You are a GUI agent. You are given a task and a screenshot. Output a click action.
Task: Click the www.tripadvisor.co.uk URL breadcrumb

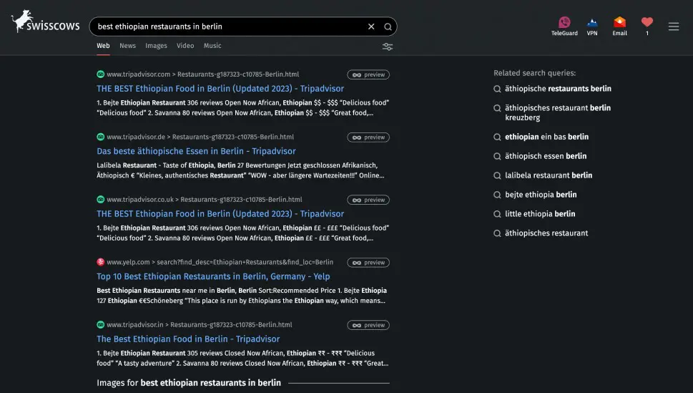[x=205, y=200]
